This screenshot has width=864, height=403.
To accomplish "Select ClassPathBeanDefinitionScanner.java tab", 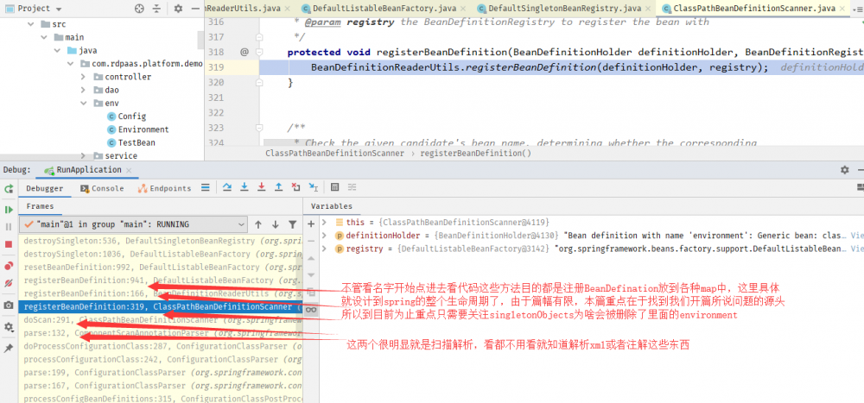I will [754, 9].
